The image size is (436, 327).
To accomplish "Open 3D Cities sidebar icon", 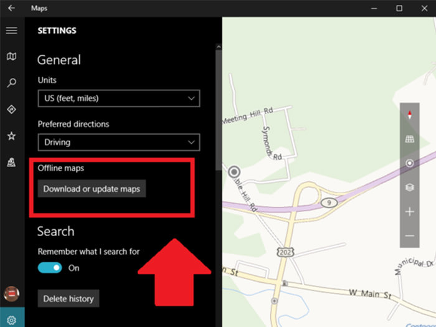I will [11, 162].
